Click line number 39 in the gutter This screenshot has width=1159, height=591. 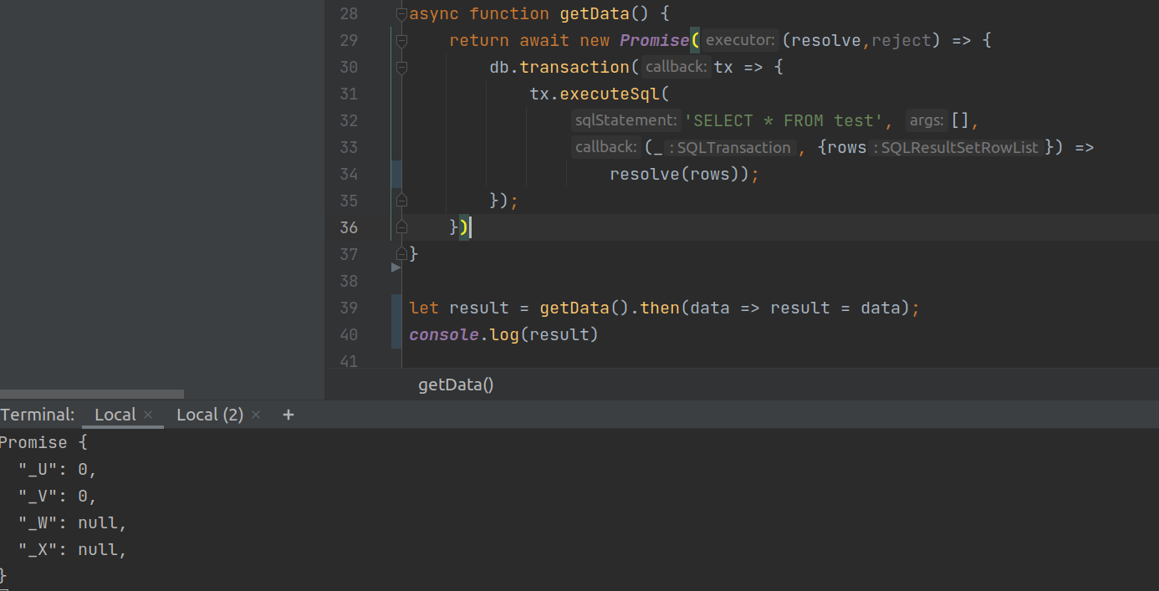tap(349, 308)
